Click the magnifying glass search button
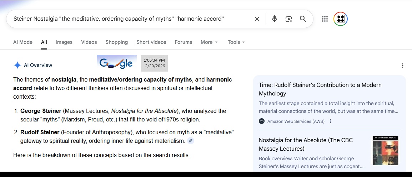The image size is (412, 177). tap(303, 19)
